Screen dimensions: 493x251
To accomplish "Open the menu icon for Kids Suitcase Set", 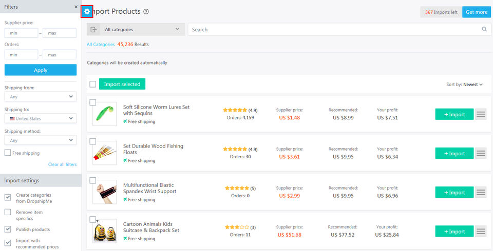I will [x=481, y=231].
